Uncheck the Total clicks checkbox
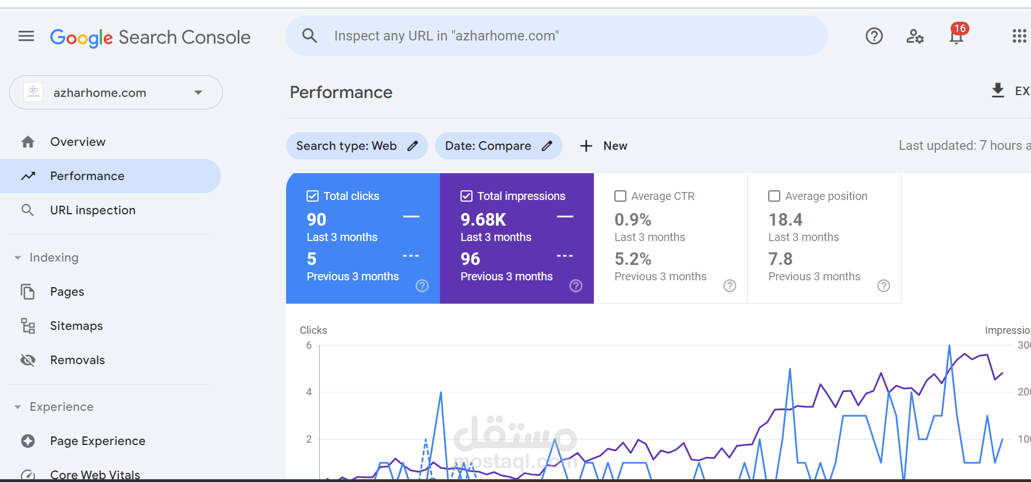Image resolution: width=1031 pixels, height=482 pixels. click(313, 196)
